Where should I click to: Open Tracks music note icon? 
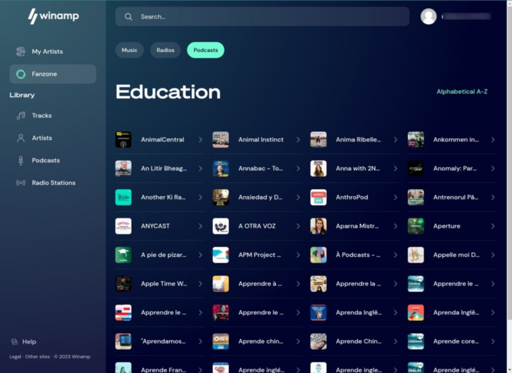coord(20,116)
